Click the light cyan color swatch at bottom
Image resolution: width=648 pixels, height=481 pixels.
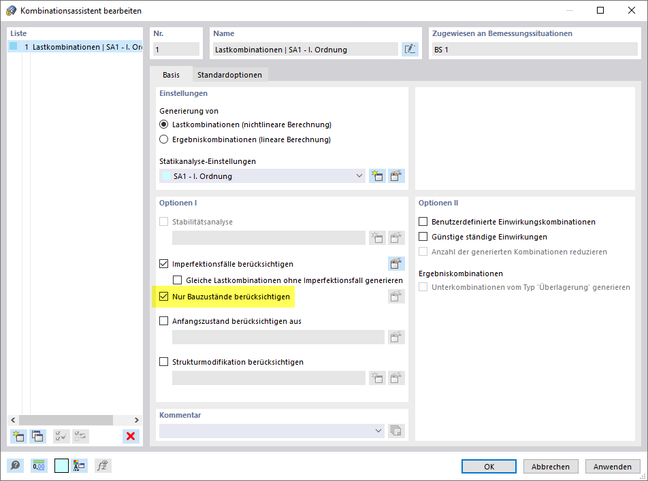61,466
